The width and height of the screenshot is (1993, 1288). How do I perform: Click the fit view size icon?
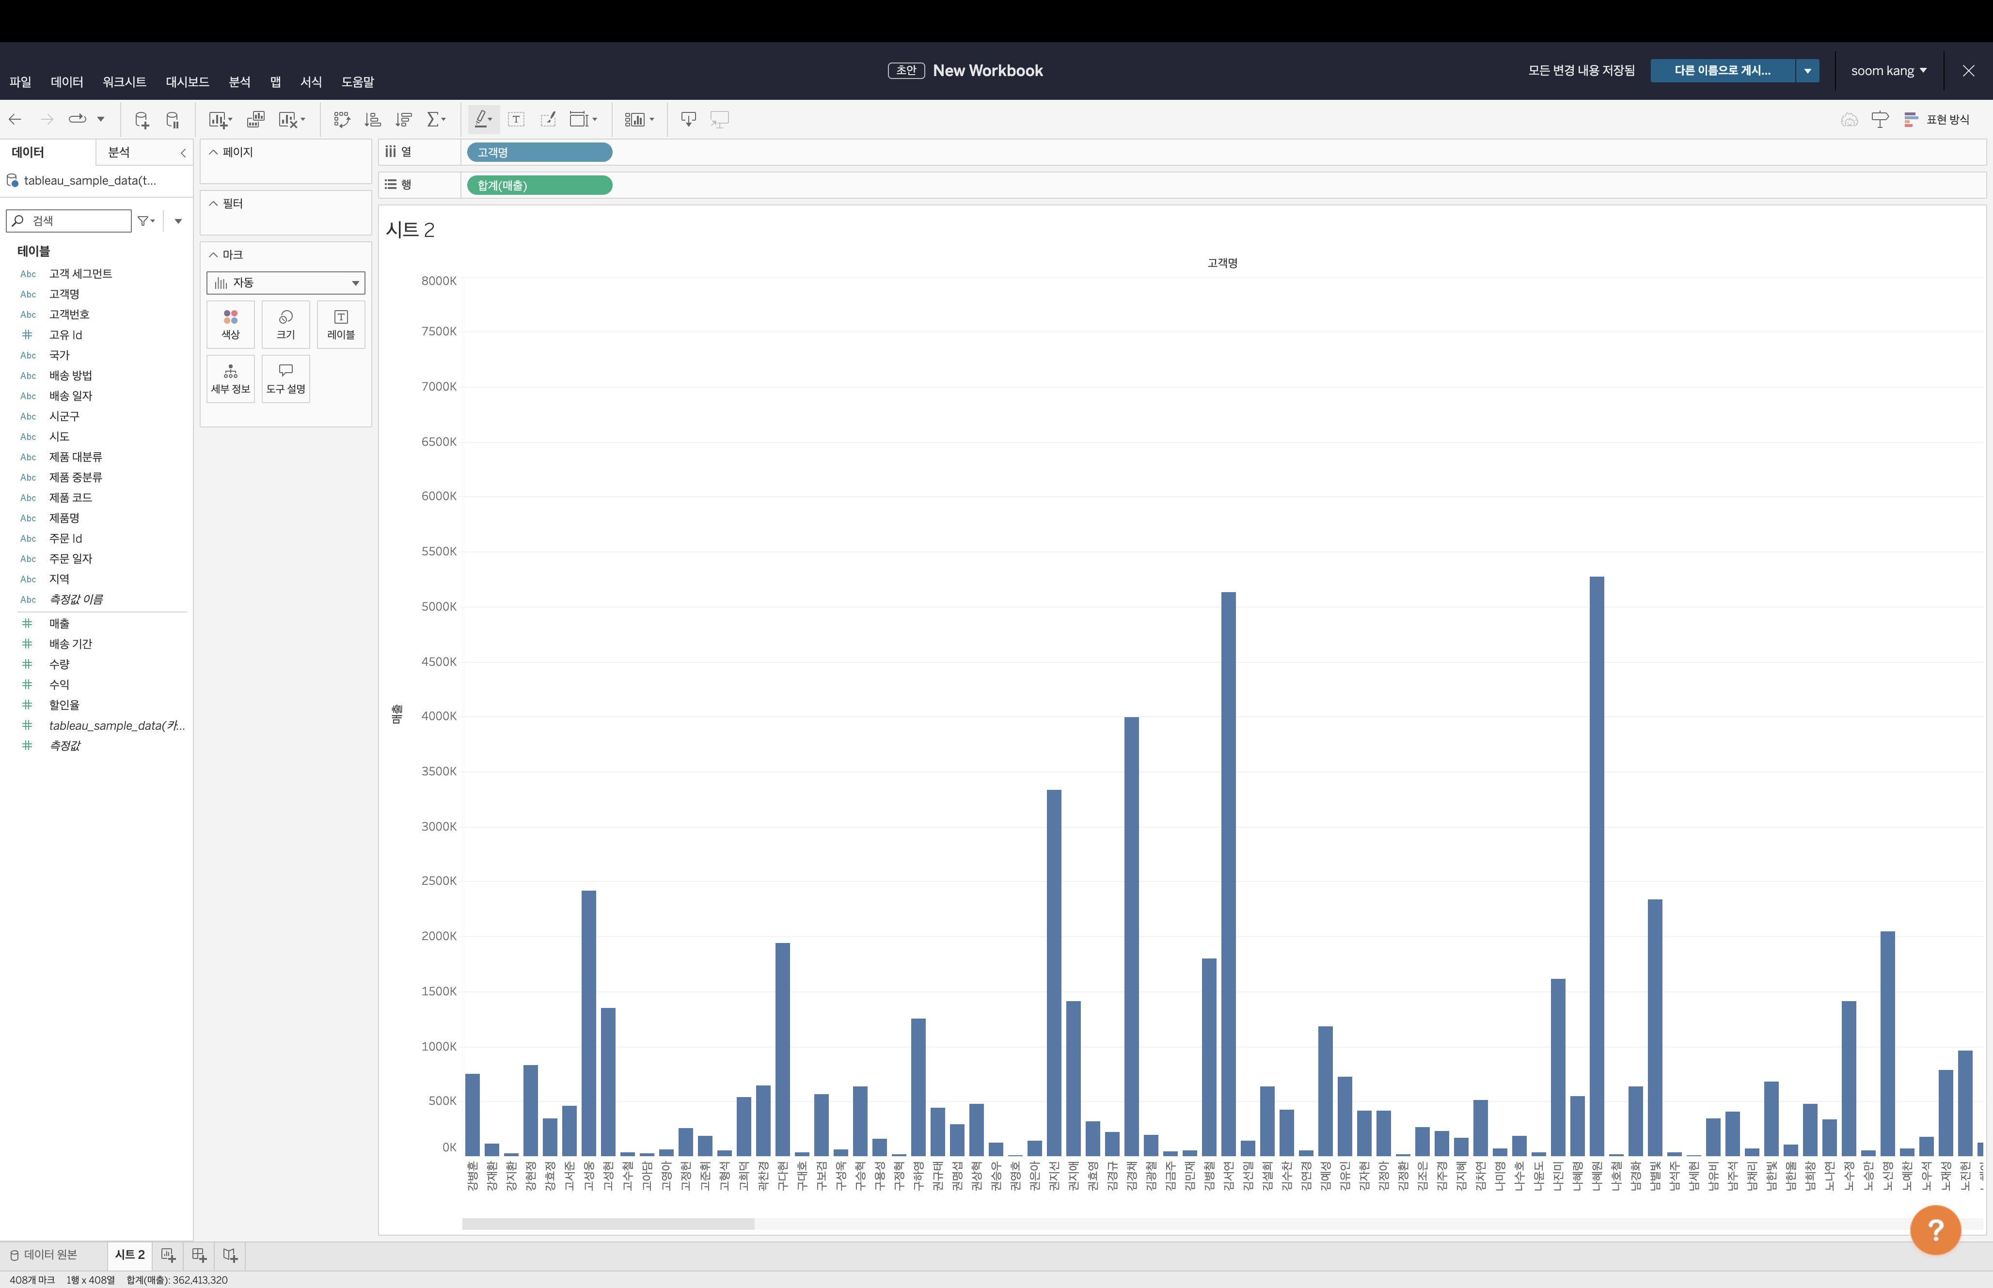(579, 120)
